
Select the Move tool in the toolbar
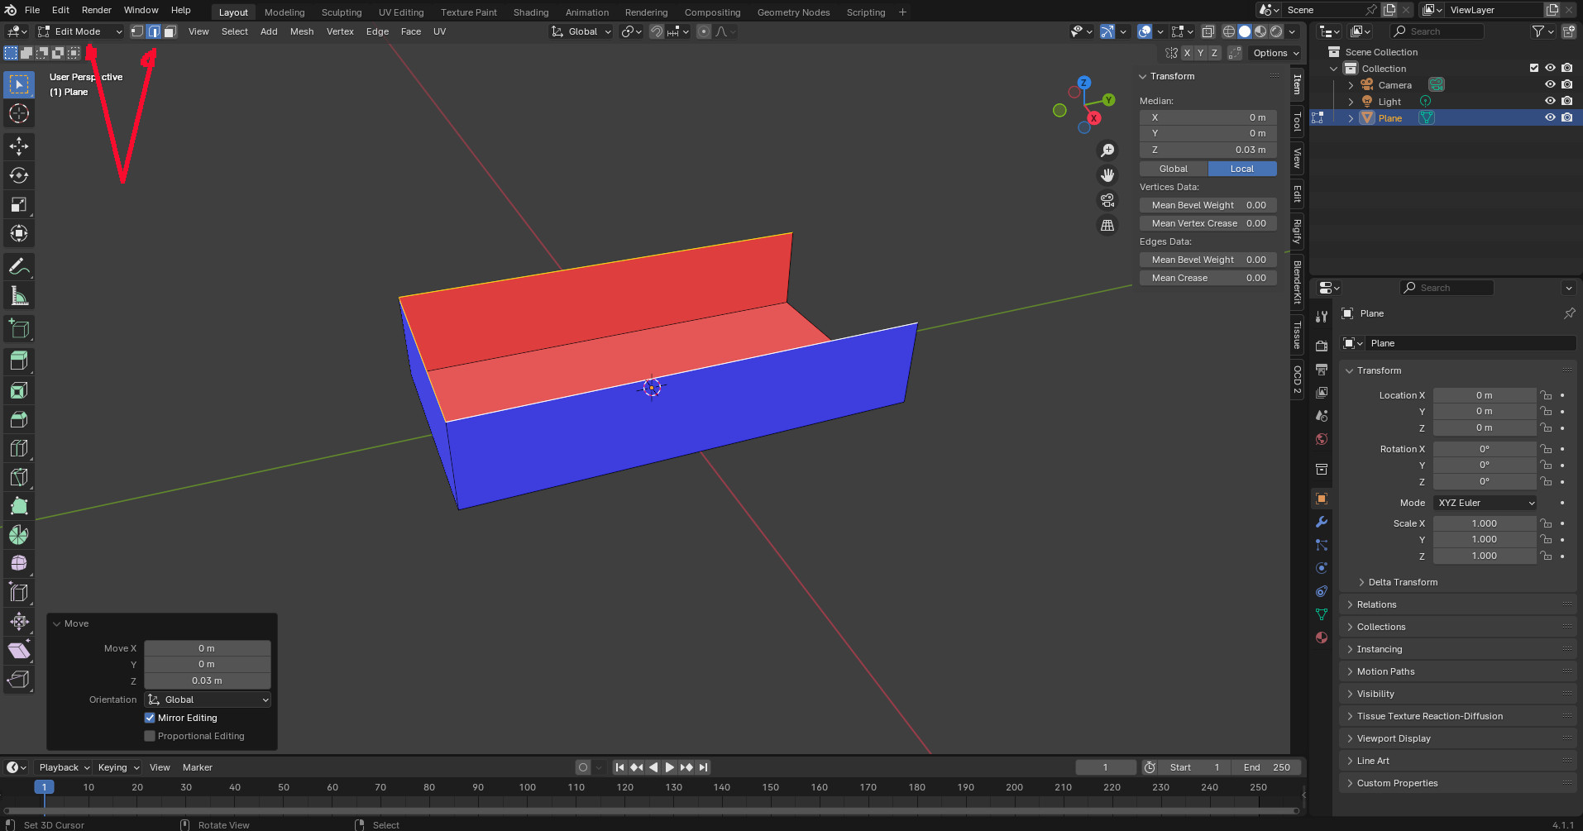[x=19, y=146]
